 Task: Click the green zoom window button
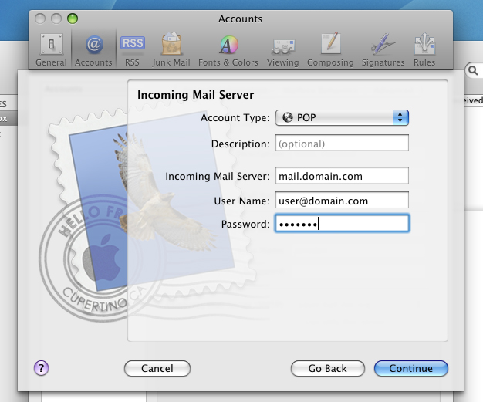73,18
